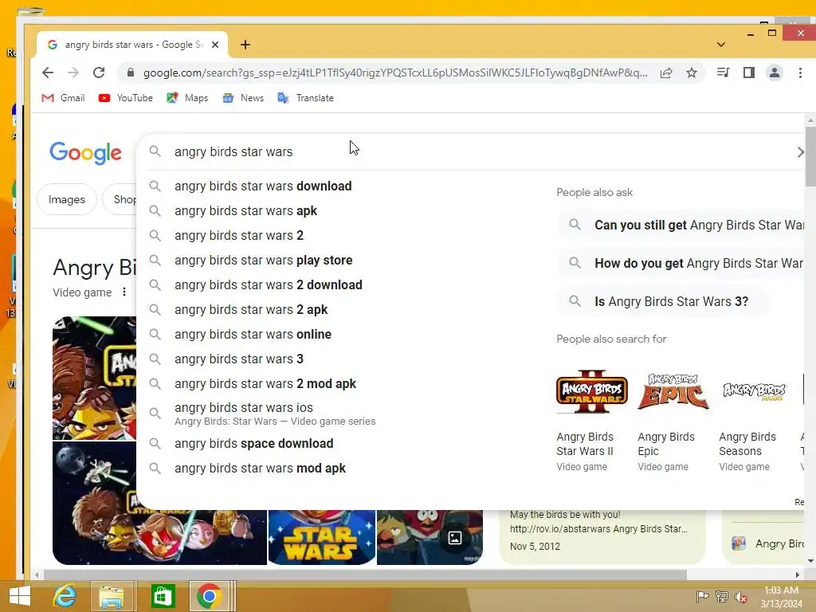Open News bookmark
The image size is (816, 612).
pos(243,98)
